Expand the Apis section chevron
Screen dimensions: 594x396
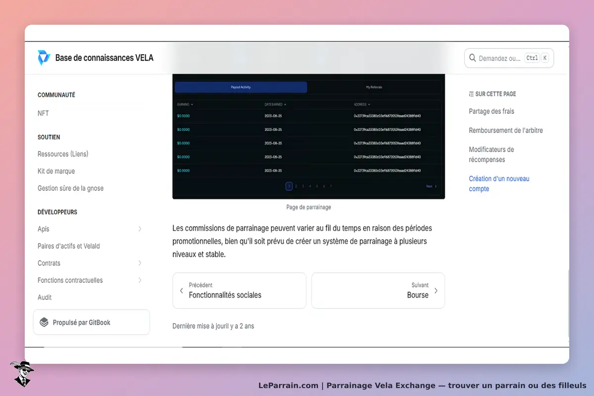coord(140,229)
